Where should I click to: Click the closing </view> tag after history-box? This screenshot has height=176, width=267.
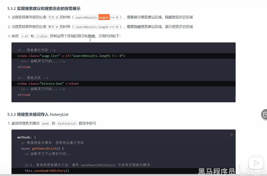(x=24, y=95)
